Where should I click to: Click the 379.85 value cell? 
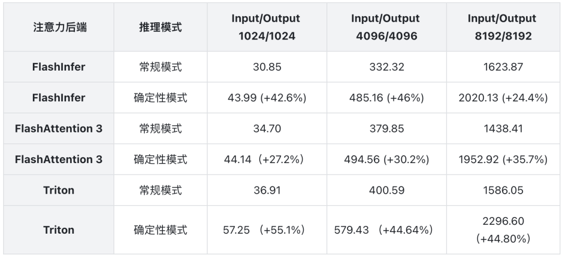(x=386, y=128)
